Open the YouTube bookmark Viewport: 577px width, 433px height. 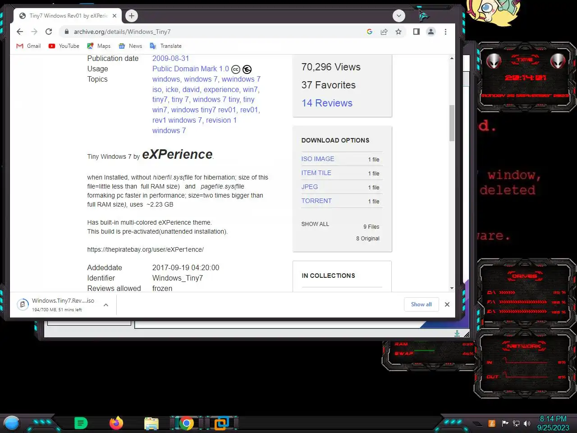click(x=64, y=46)
